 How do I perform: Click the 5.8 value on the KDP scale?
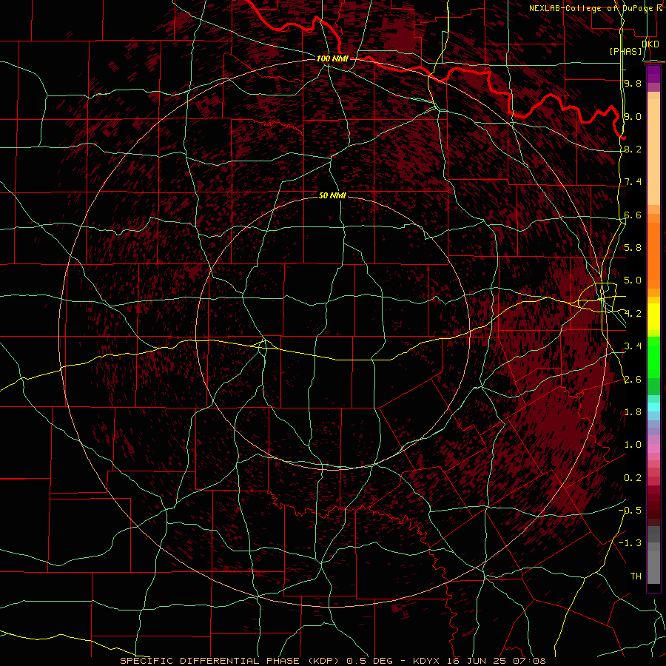(633, 247)
